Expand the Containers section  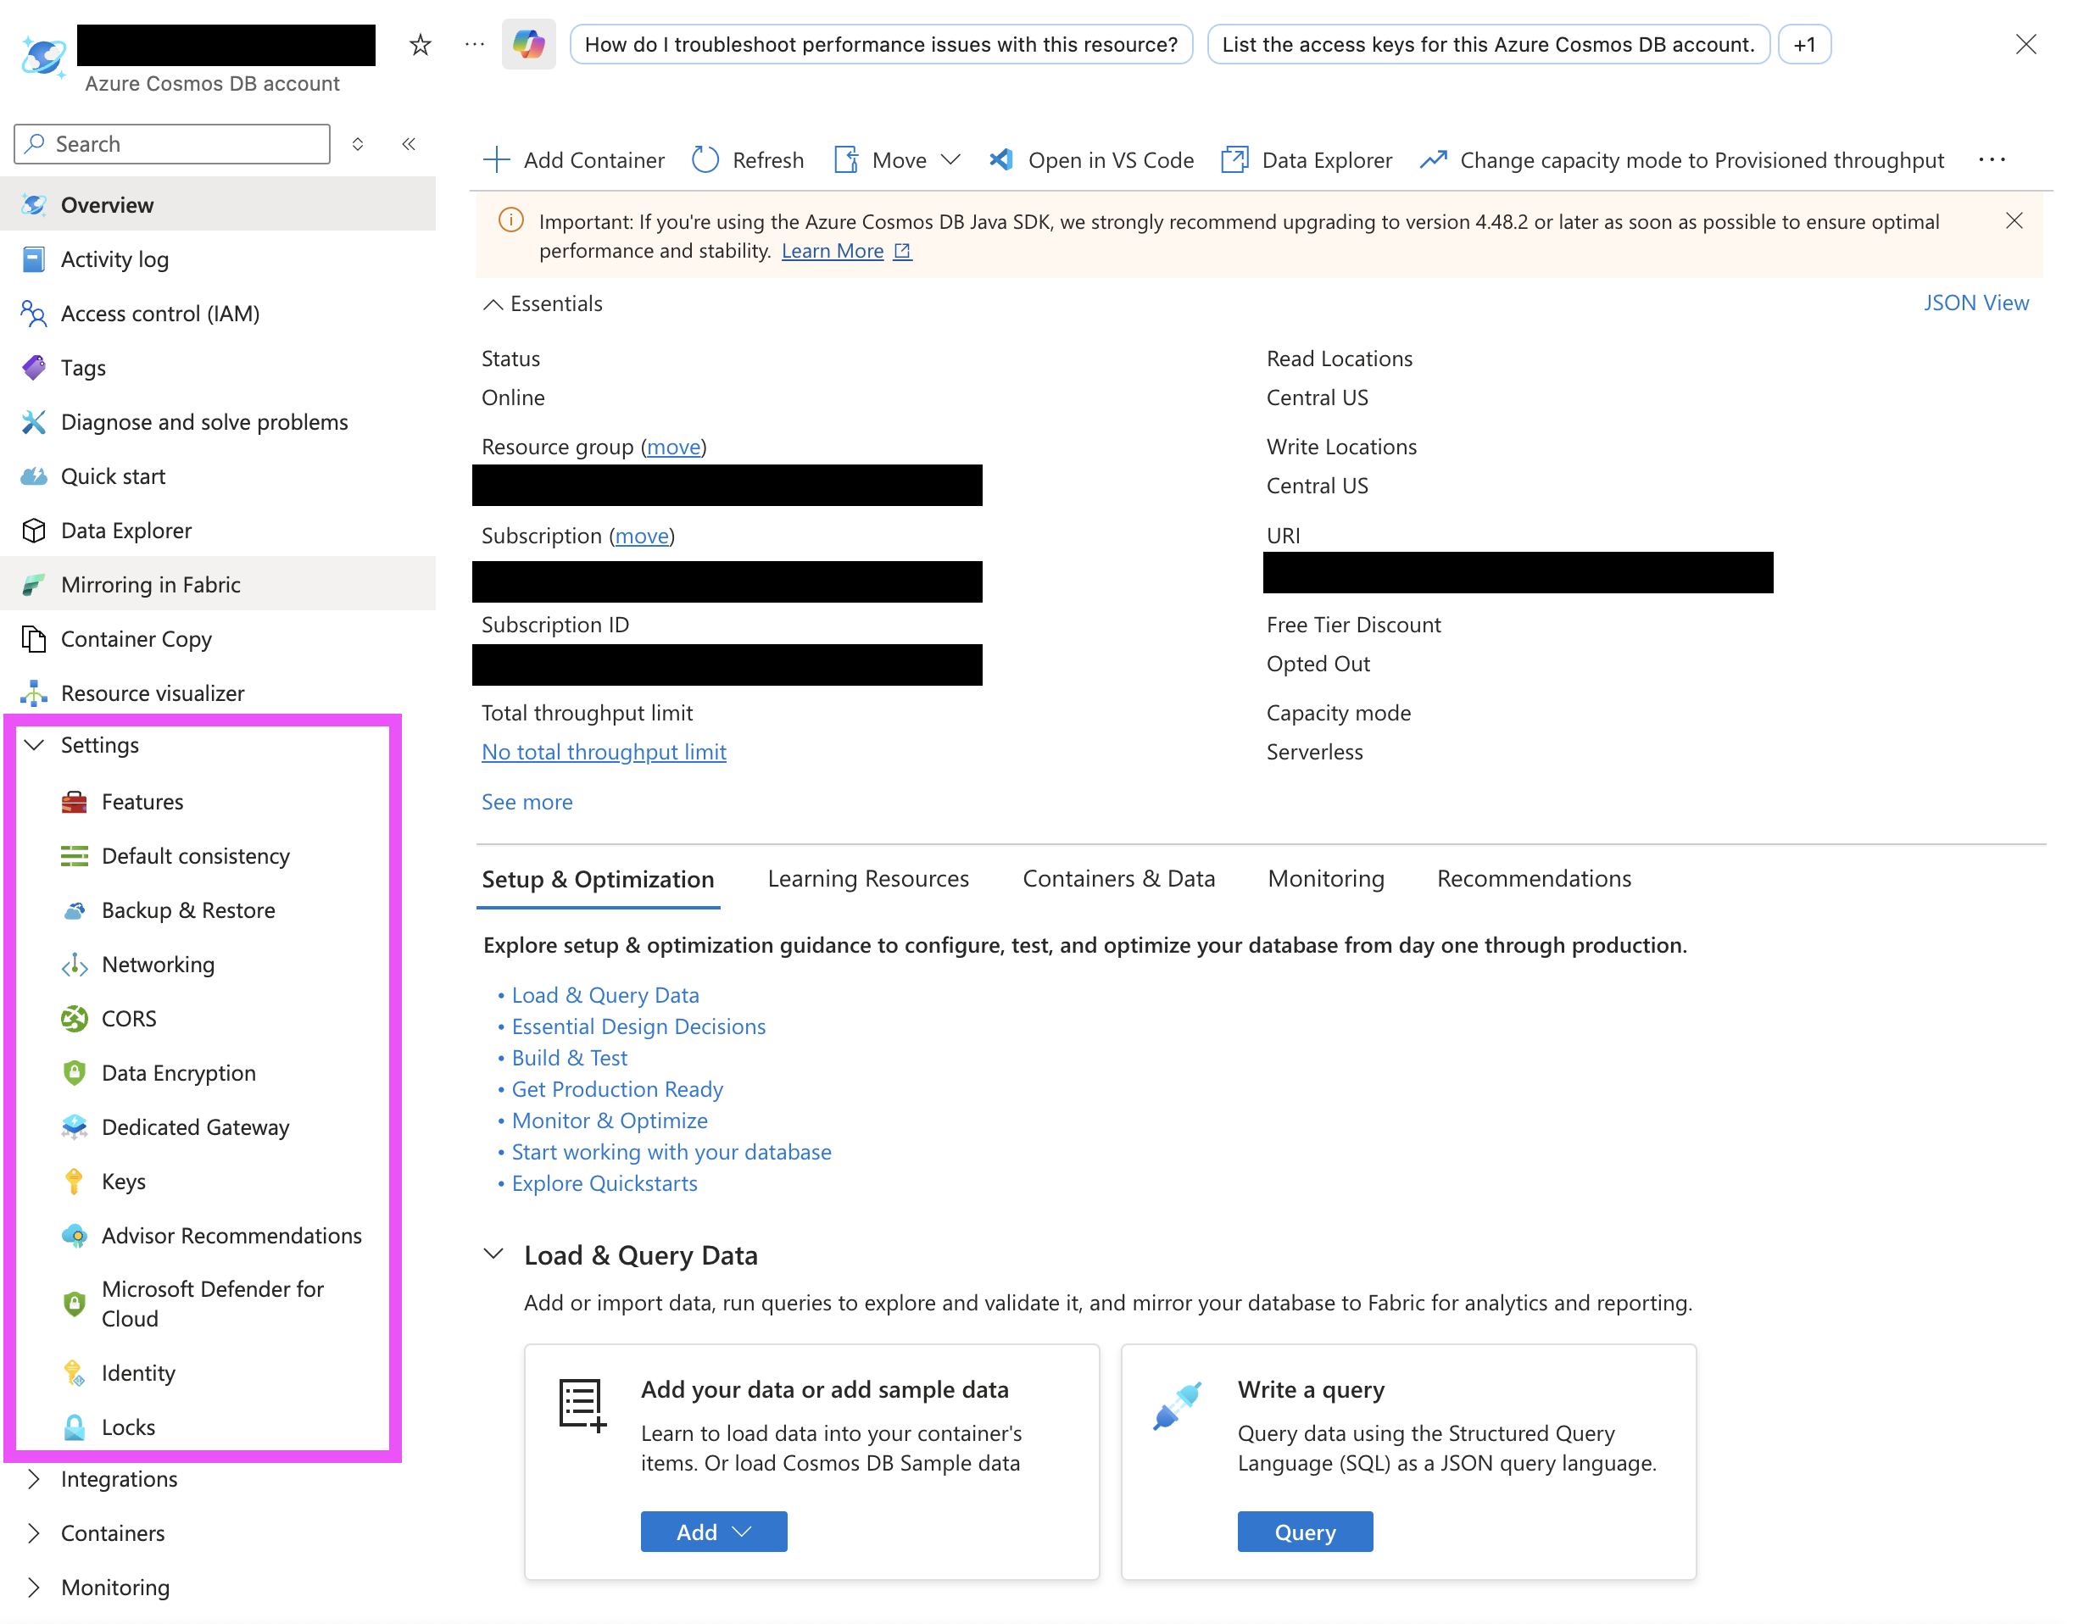113,1532
